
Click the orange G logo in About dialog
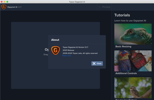pyautogui.click(x=55, y=50)
